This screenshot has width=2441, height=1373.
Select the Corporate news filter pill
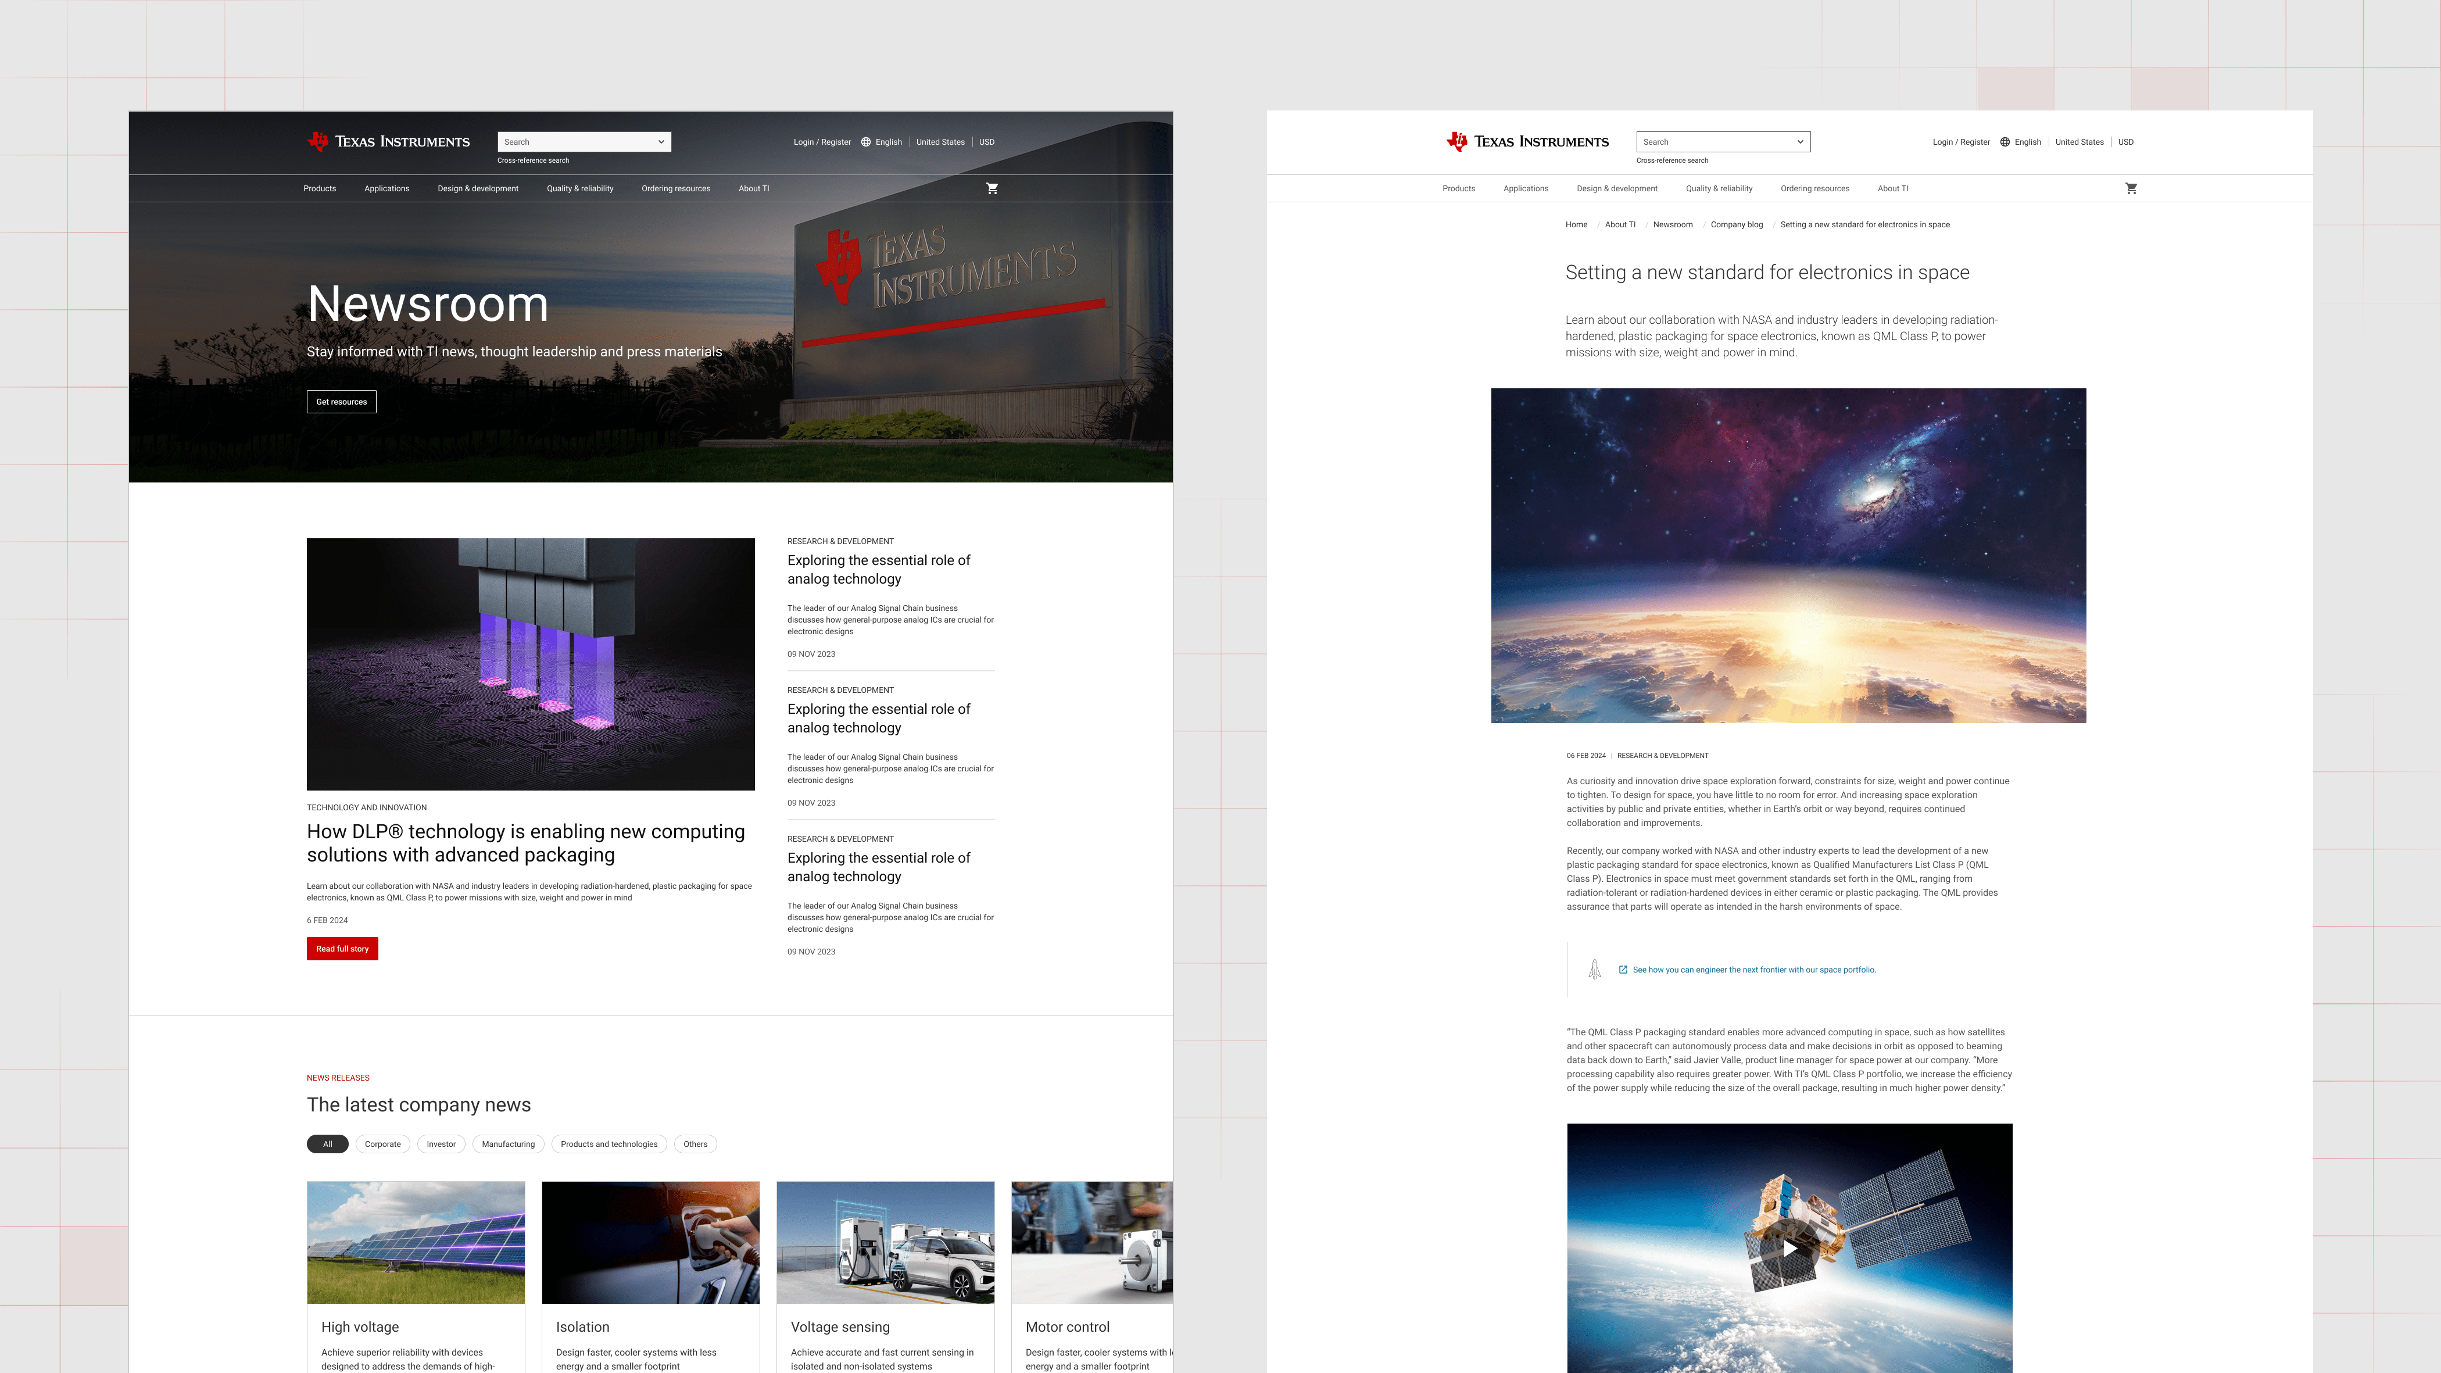382,1144
